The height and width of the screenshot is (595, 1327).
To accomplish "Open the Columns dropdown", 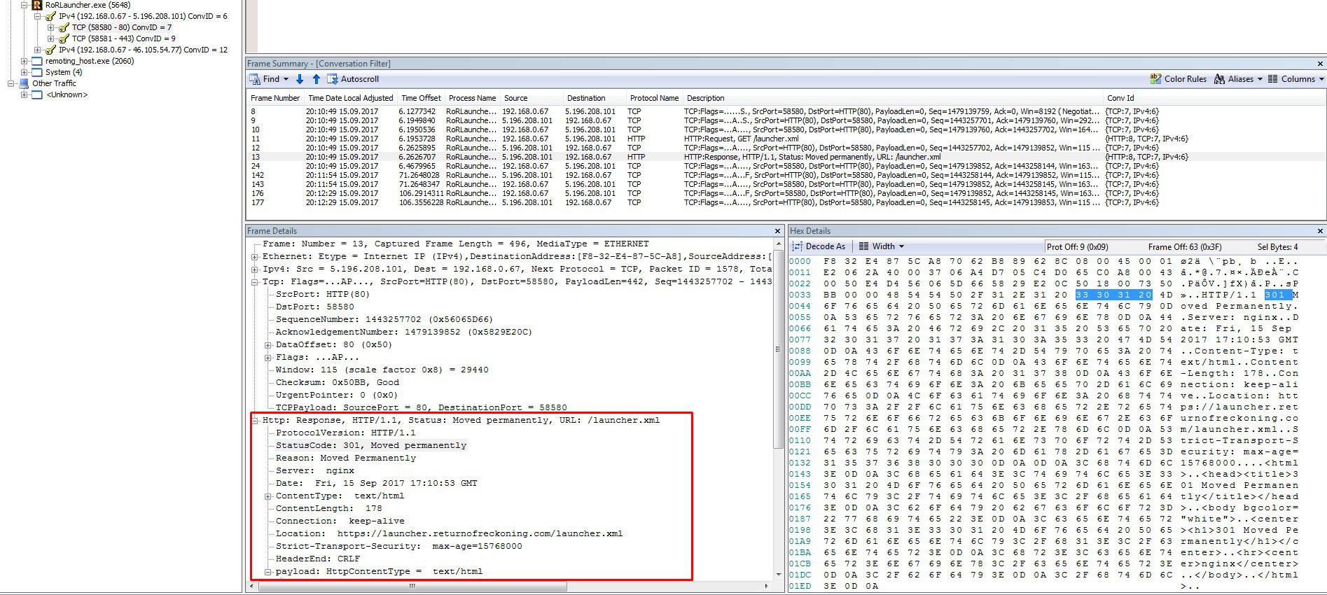I will tap(1295, 79).
